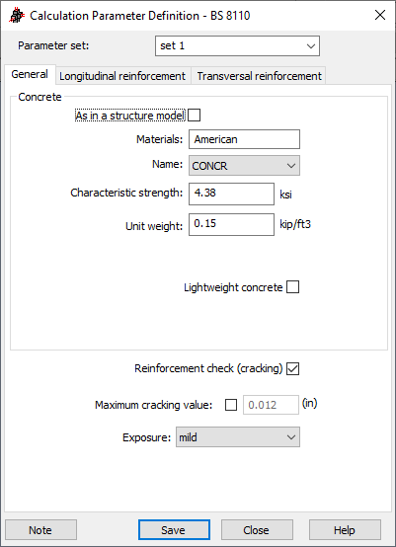The width and height of the screenshot is (396, 547).
Task: Expand the concrete Name dropdown showing CONCR
Action: (244, 165)
